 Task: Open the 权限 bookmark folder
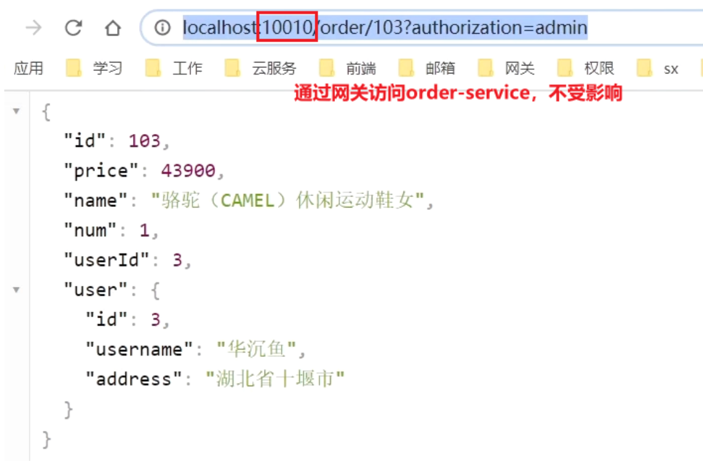tap(587, 69)
